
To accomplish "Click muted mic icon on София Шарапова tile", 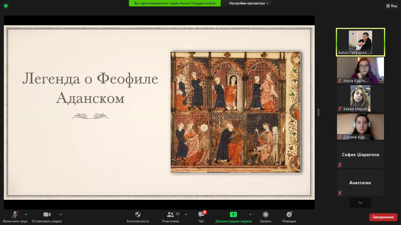I will [x=340, y=165].
